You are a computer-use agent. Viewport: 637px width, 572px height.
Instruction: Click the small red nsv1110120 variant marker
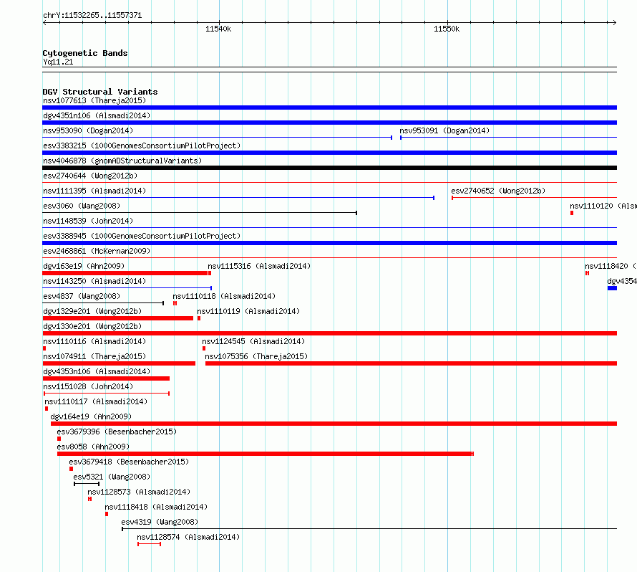coord(572,213)
